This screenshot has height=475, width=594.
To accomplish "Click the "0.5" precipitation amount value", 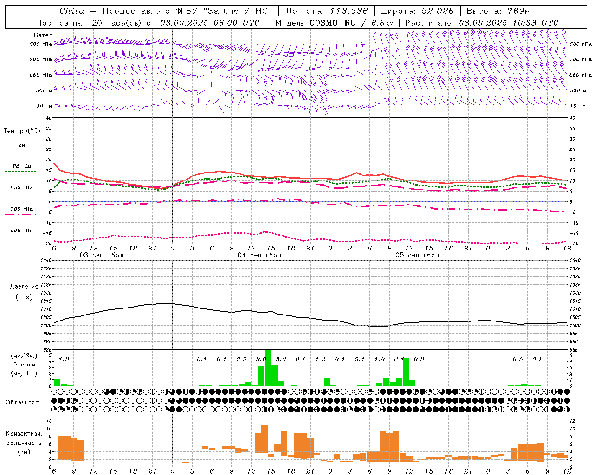I will (x=517, y=359).
